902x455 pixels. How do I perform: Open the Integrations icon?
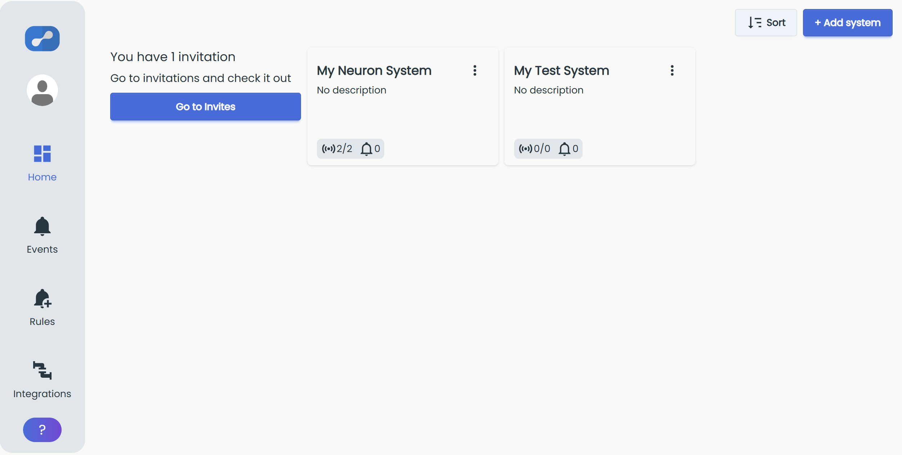42,371
